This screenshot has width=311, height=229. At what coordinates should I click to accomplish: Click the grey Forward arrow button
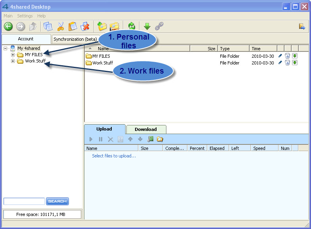click(x=21, y=26)
